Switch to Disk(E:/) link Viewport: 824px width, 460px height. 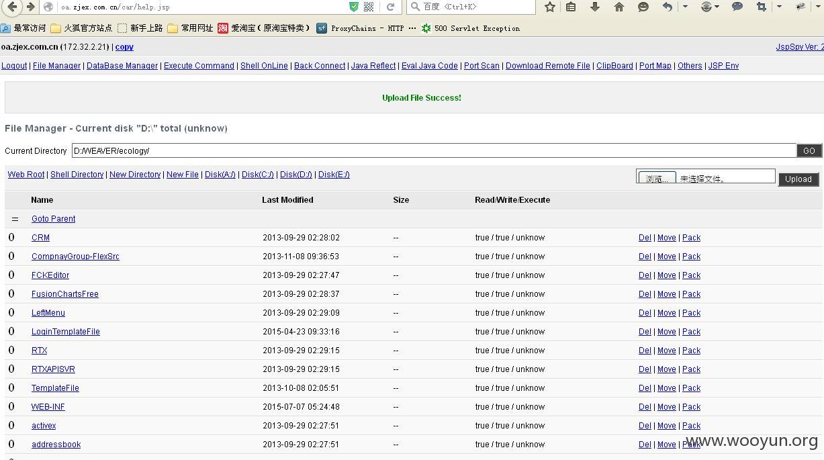334,175
